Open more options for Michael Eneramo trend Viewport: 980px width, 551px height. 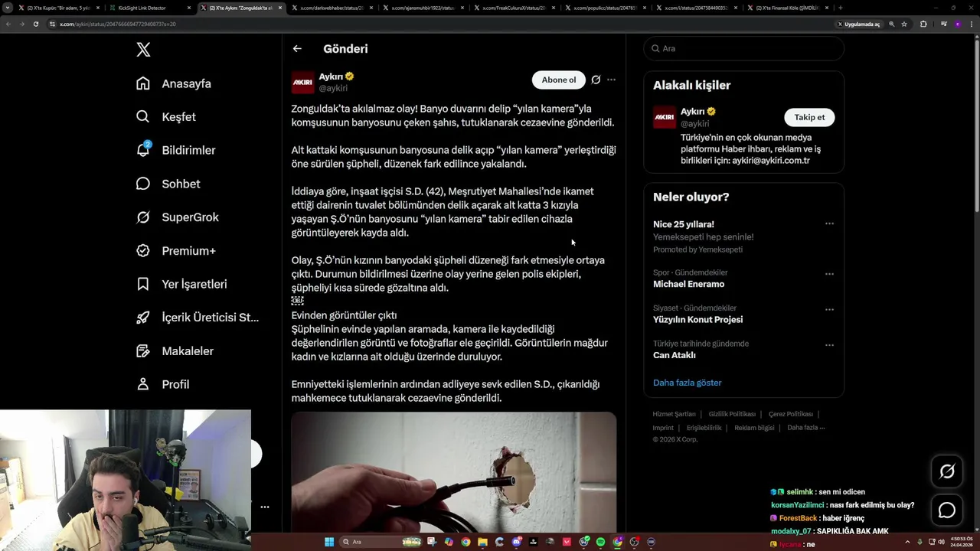pos(829,274)
